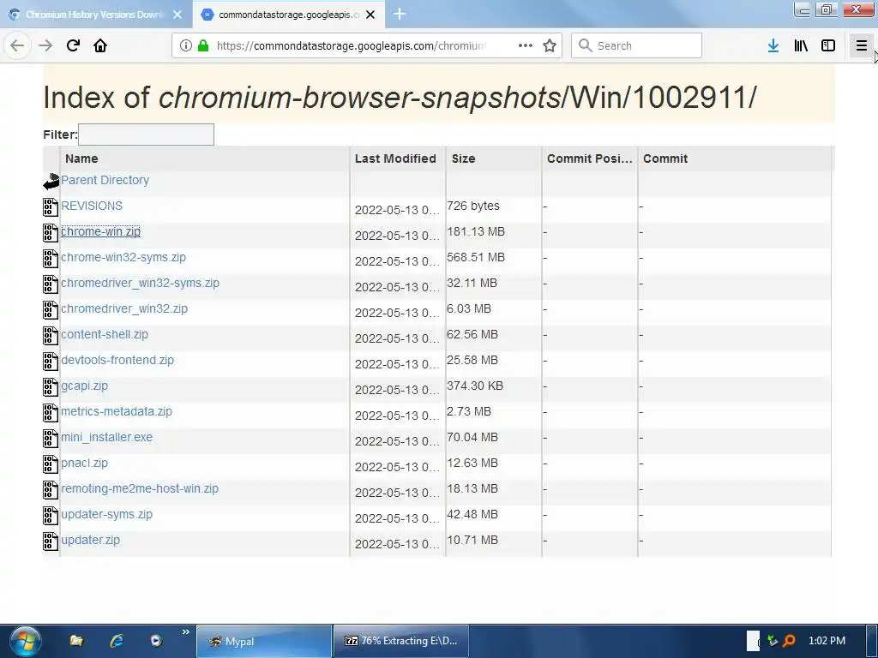Focus the Filter input field

coord(146,135)
